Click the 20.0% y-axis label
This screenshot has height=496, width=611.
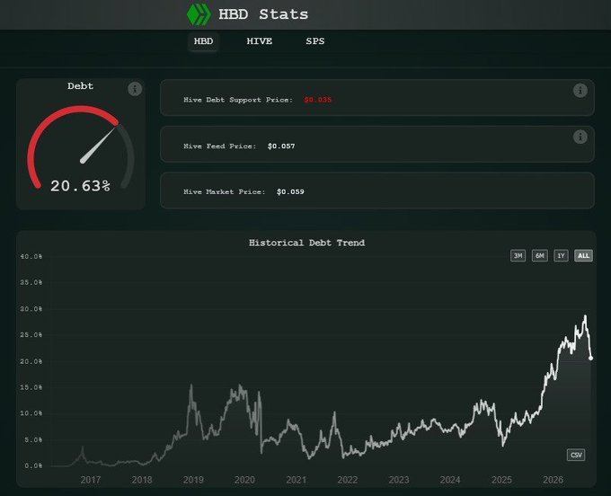point(31,361)
